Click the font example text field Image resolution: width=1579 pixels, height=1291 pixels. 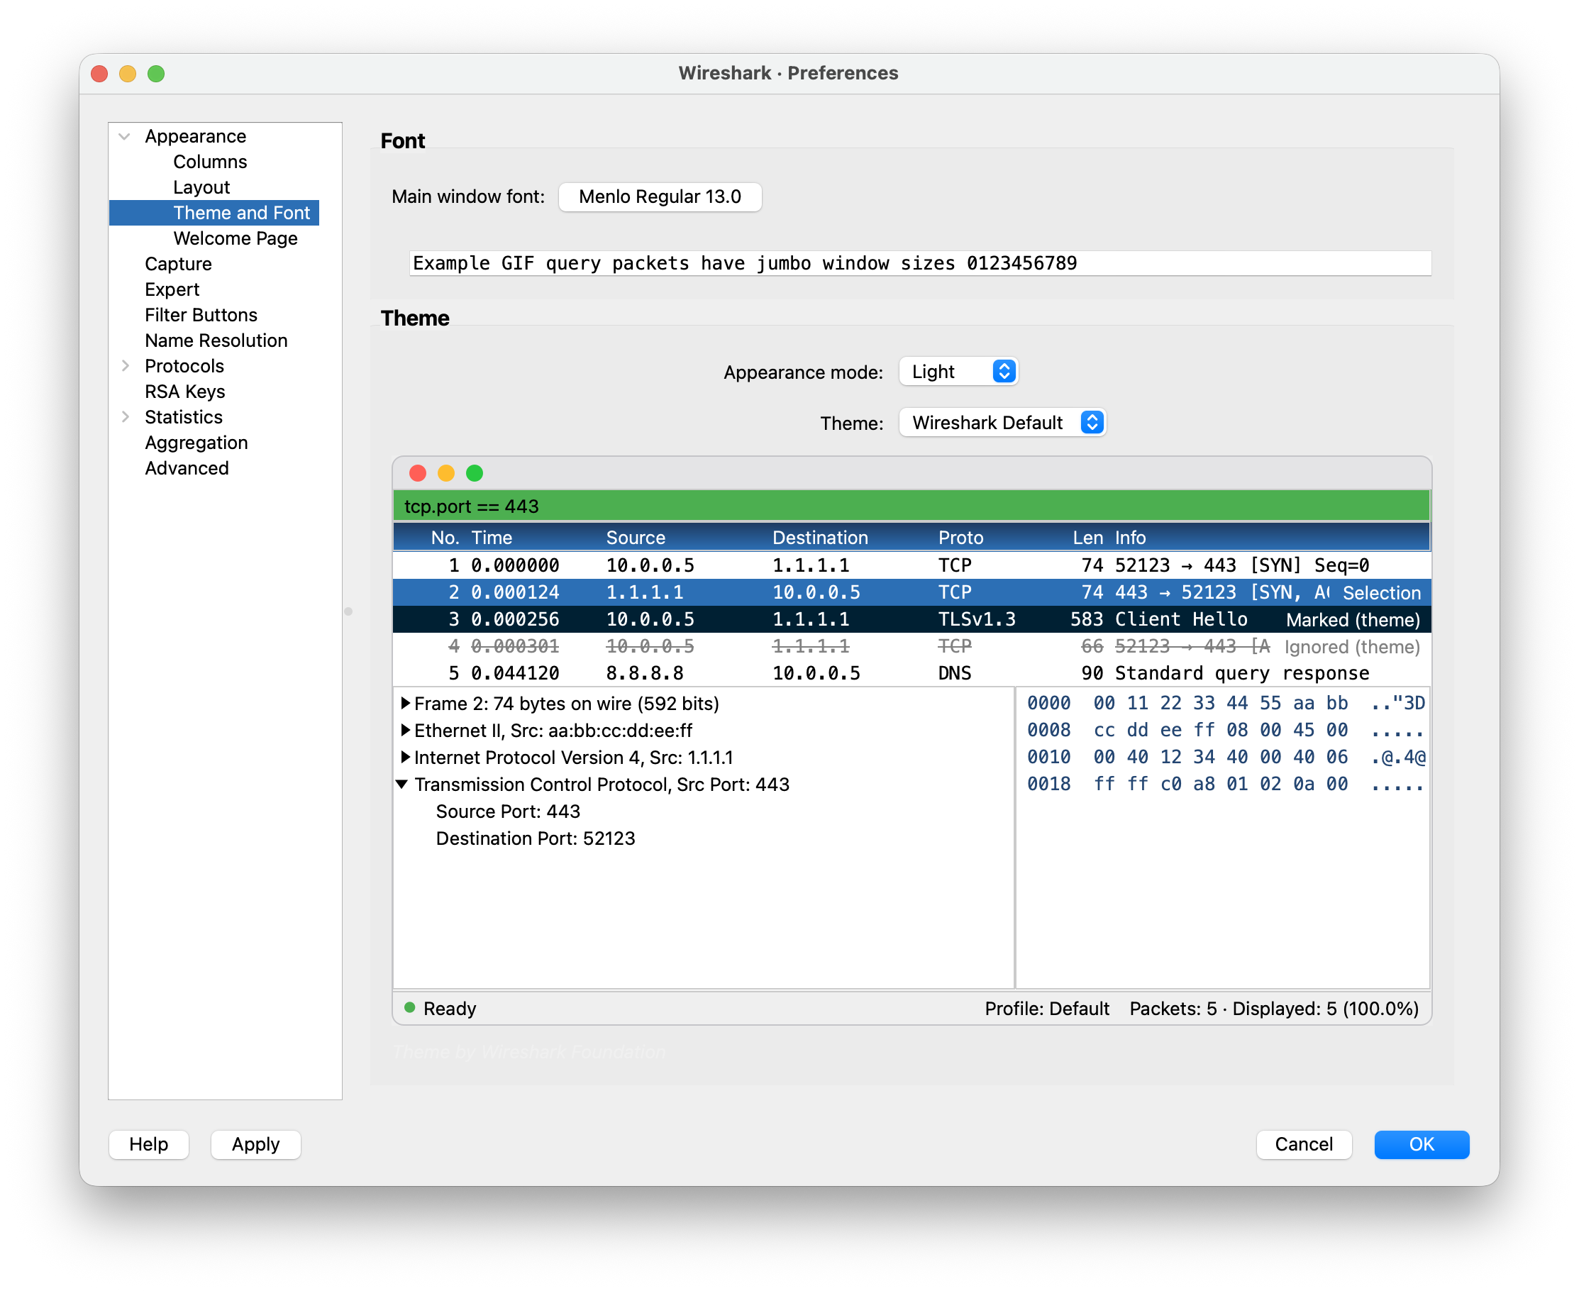click(920, 263)
